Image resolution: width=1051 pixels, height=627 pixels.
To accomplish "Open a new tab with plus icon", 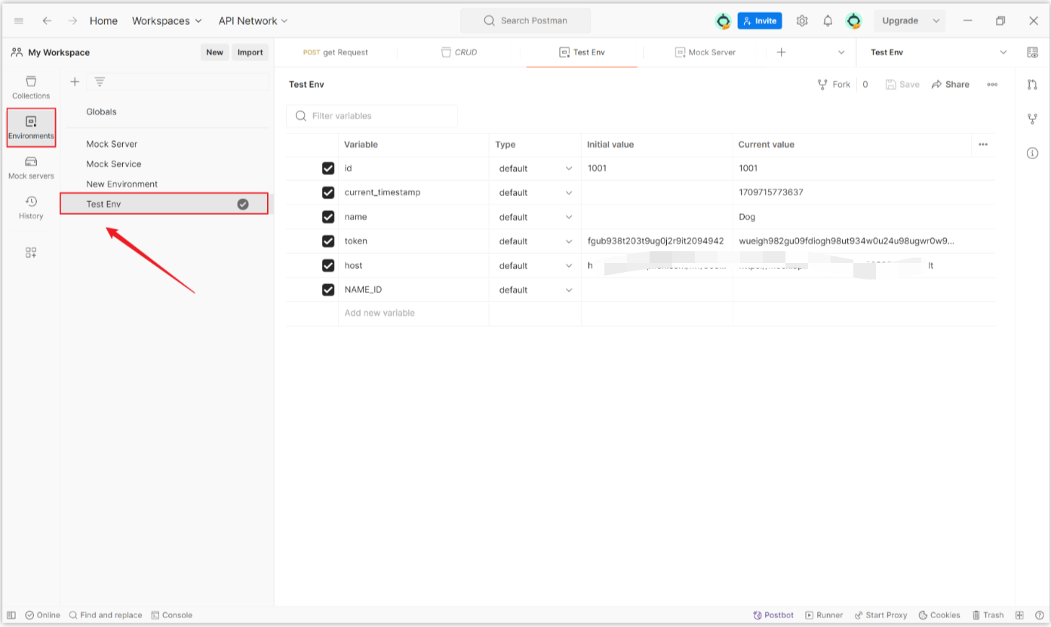I will click(781, 52).
